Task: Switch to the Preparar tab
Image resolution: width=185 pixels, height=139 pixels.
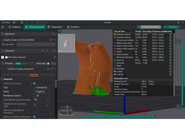Action: (14, 27)
